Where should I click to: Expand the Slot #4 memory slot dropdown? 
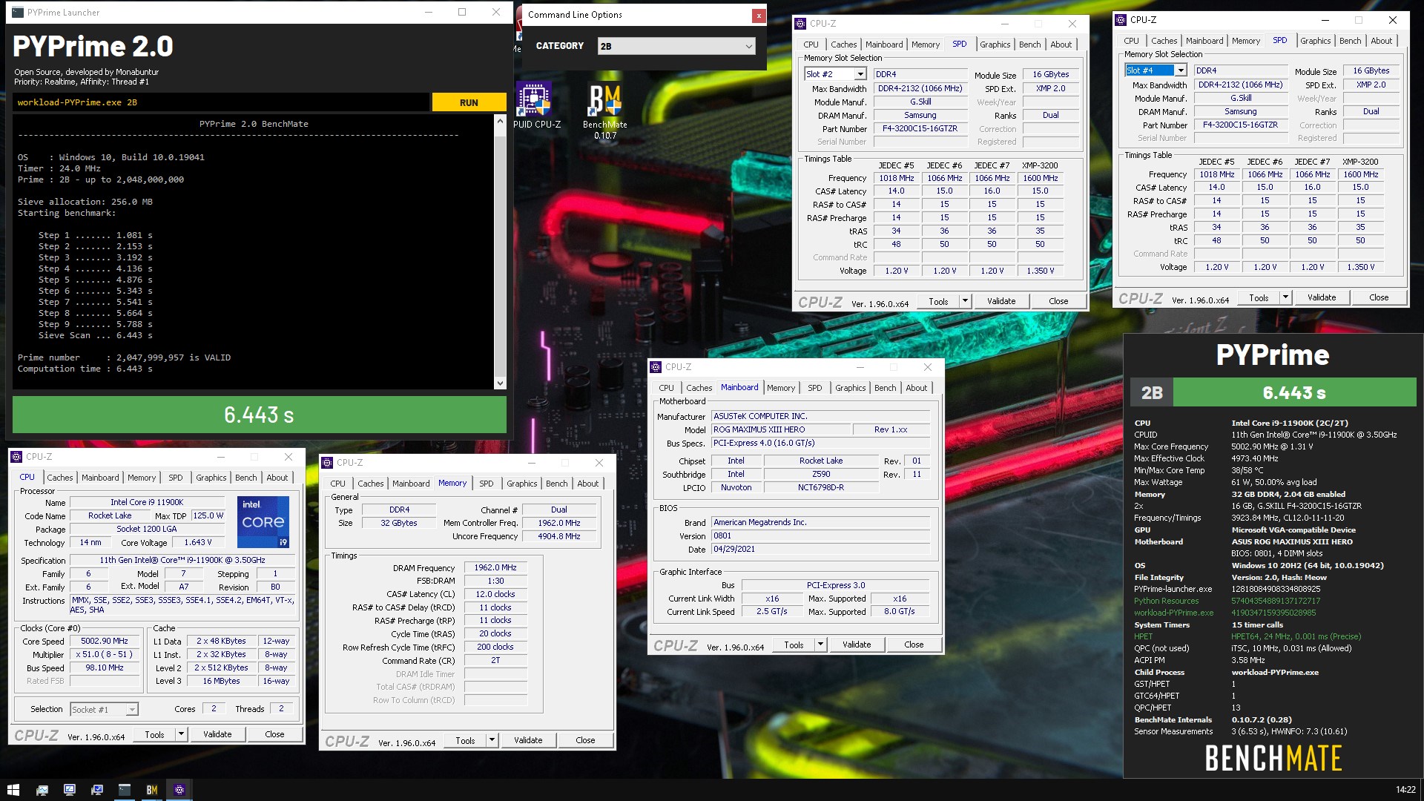click(1181, 70)
